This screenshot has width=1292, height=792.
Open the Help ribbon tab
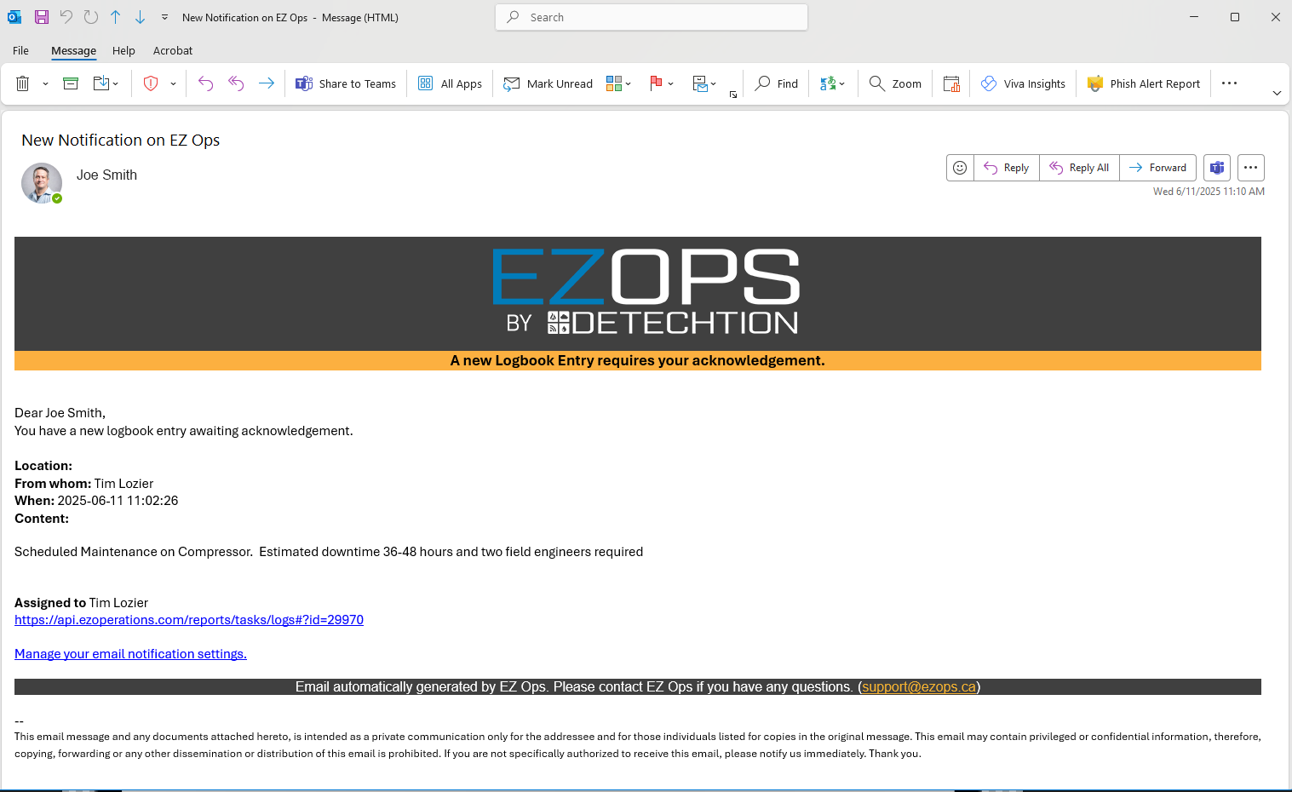(123, 50)
